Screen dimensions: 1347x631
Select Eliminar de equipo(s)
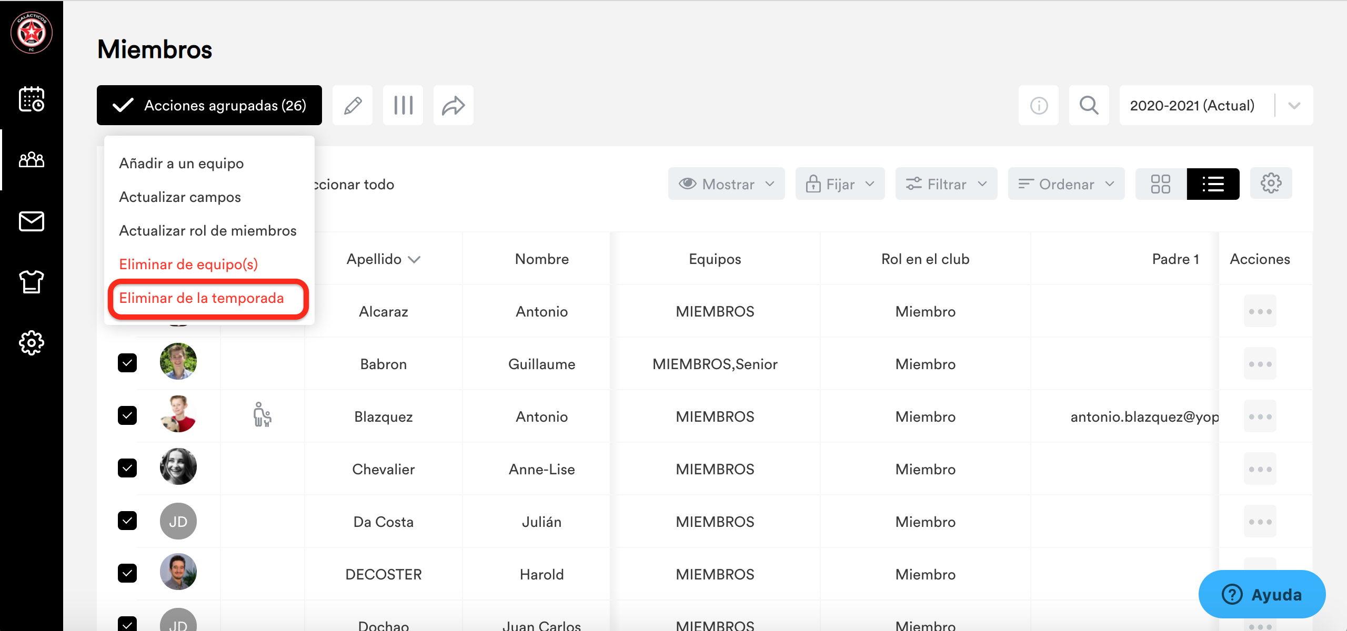coord(188,264)
